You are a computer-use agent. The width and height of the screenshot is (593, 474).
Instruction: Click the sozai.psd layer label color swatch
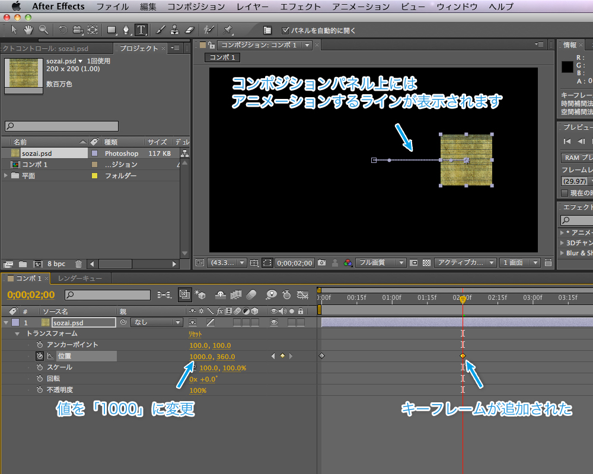[15, 322]
